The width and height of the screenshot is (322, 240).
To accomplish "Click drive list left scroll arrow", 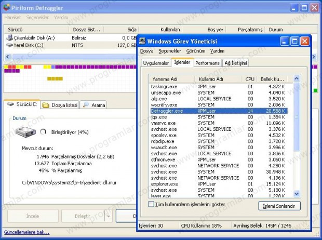I will click(8, 57).
